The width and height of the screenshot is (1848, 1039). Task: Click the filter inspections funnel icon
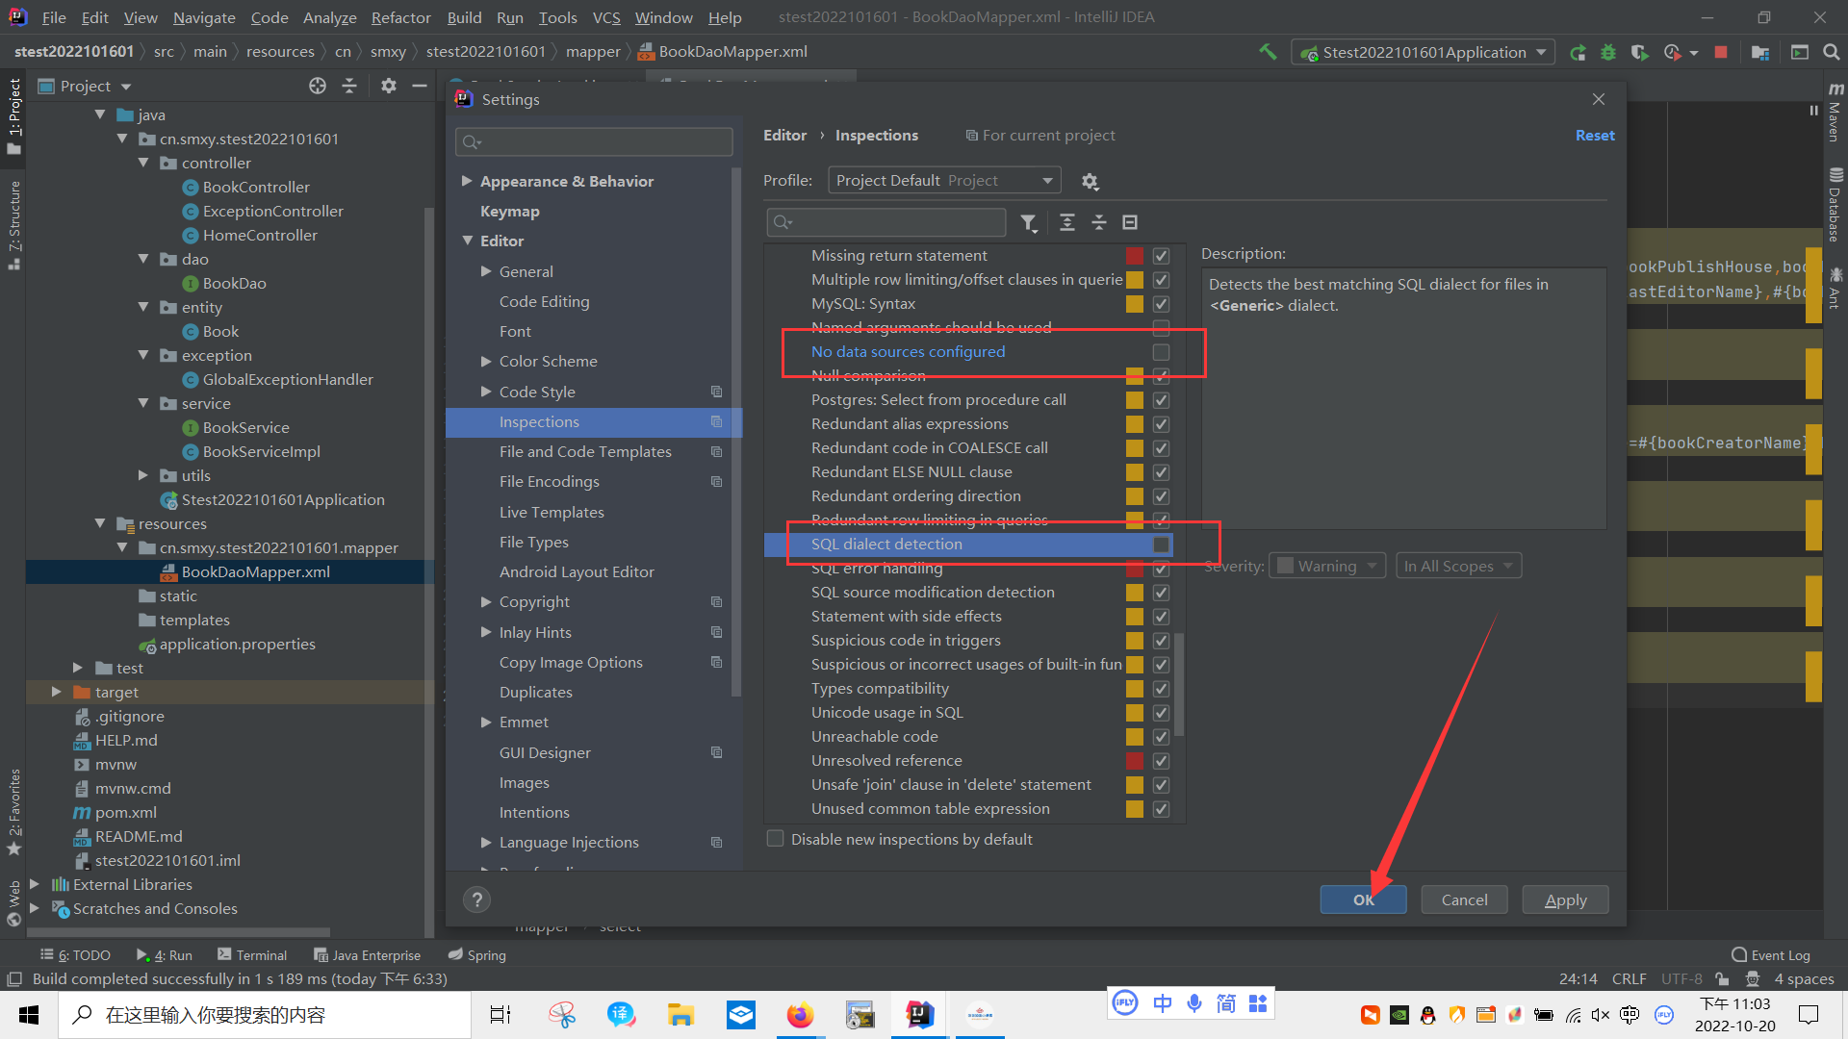click(1028, 222)
